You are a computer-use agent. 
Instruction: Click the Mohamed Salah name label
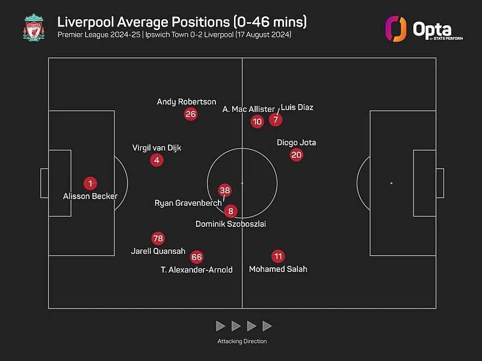(278, 269)
